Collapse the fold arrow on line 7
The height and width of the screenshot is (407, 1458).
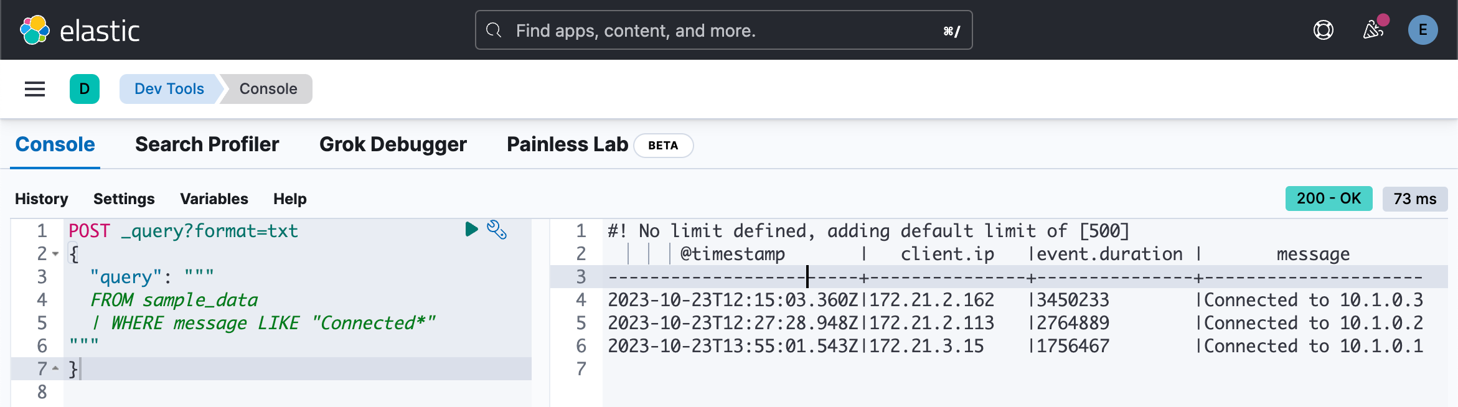point(55,368)
